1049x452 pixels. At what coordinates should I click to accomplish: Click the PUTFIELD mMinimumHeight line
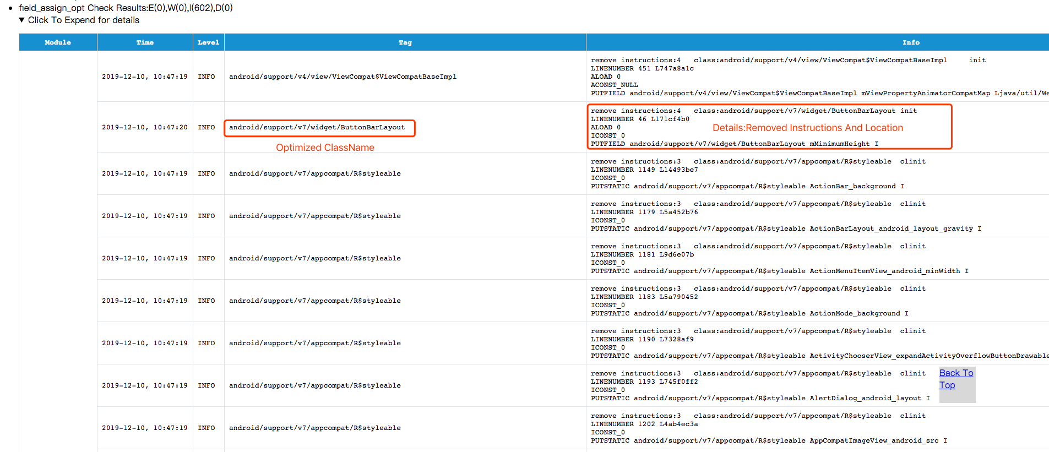[735, 144]
